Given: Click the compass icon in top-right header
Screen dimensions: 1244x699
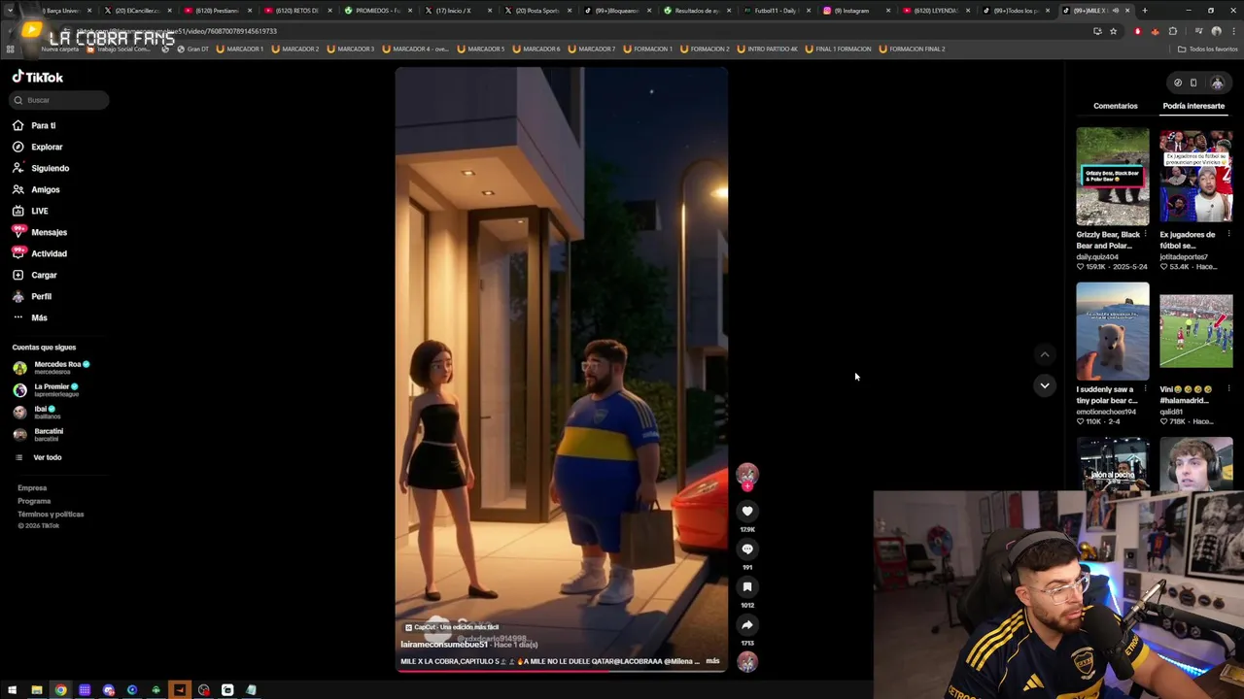Looking at the screenshot, I should point(1178,83).
